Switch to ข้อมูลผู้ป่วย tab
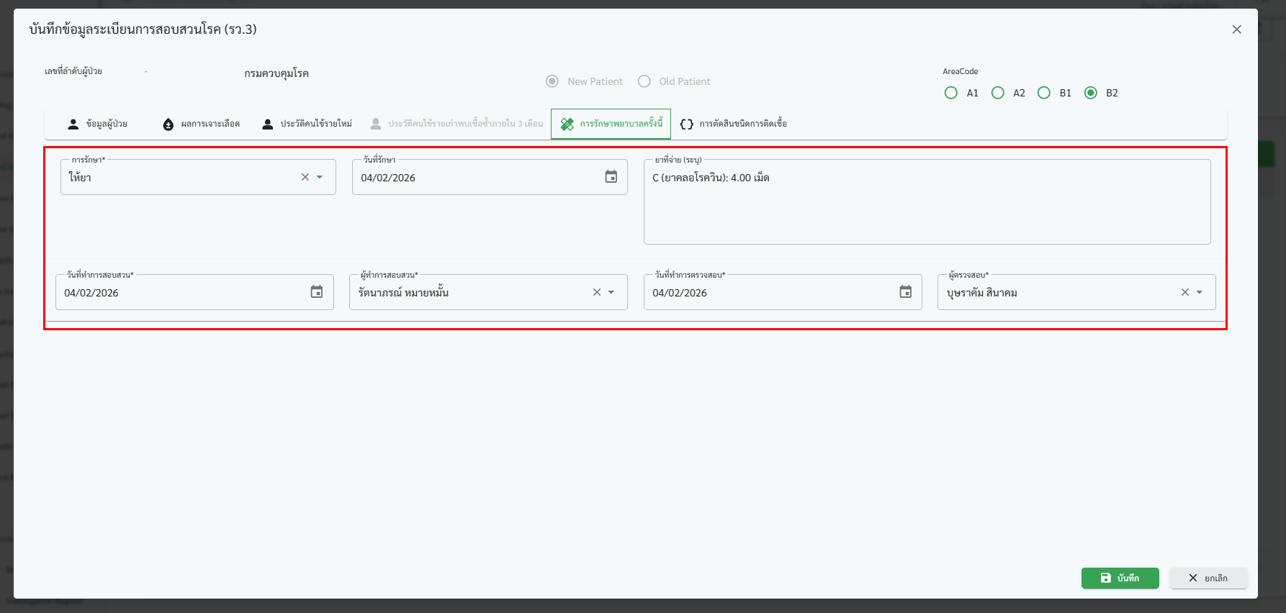Viewport: 1286px width, 613px height. coord(98,124)
